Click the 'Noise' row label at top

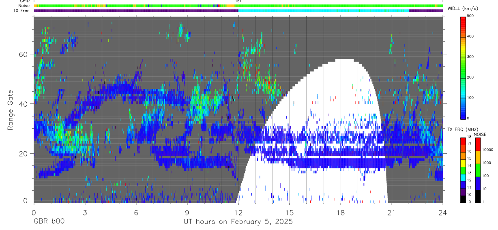click(24, 6)
